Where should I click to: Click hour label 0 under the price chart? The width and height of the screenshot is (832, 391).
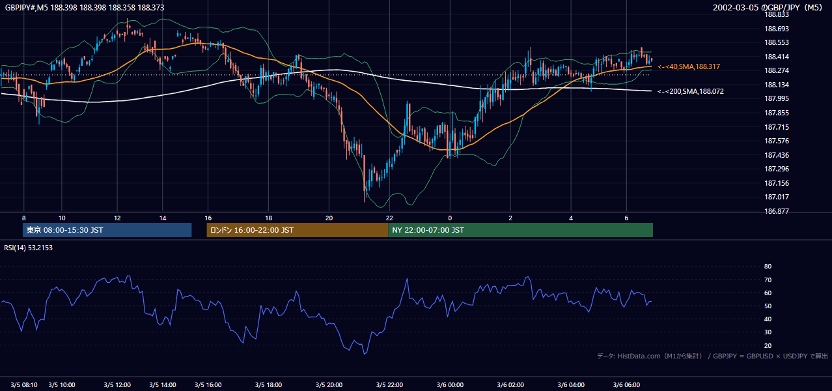click(x=450, y=218)
